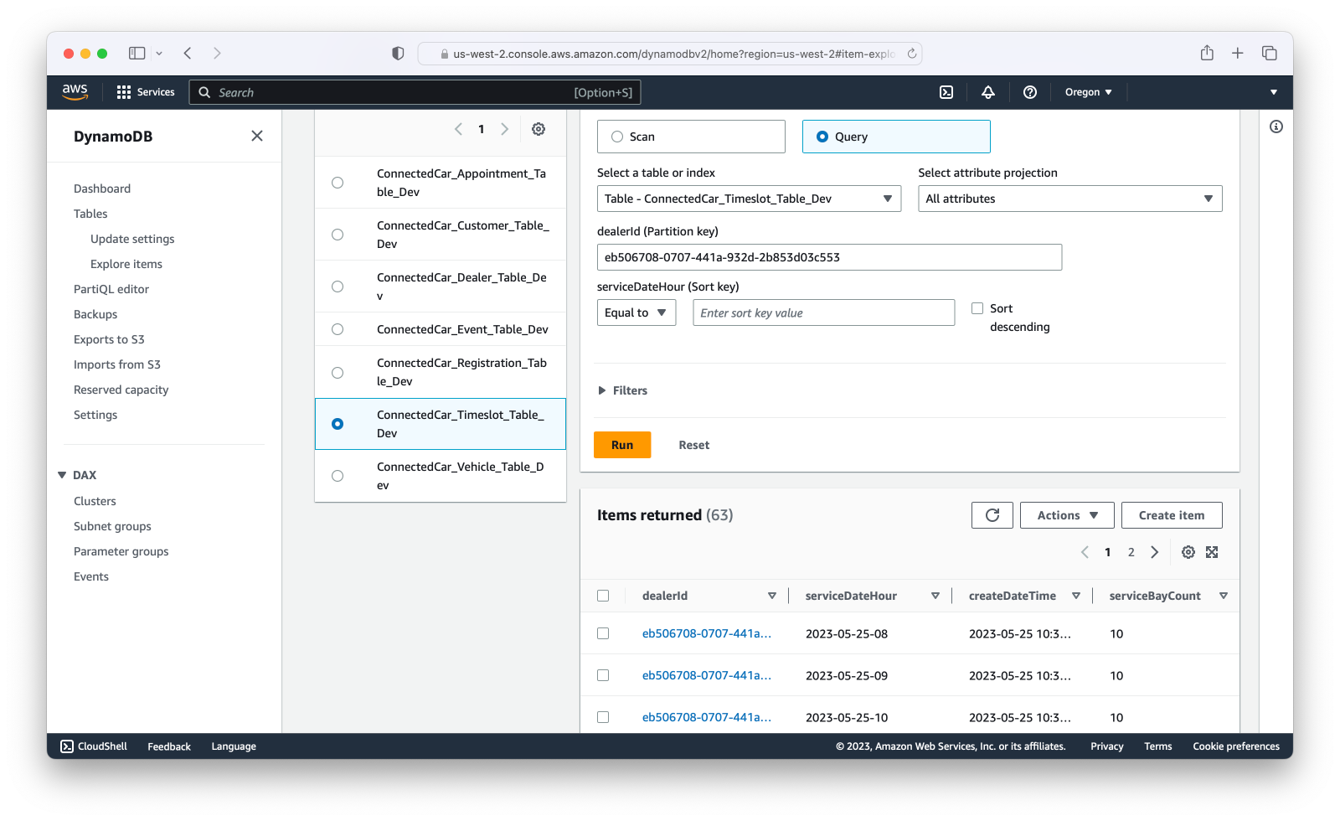Click the orange Run button
This screenshot has height=821, width=1340.
click(622, 445)
